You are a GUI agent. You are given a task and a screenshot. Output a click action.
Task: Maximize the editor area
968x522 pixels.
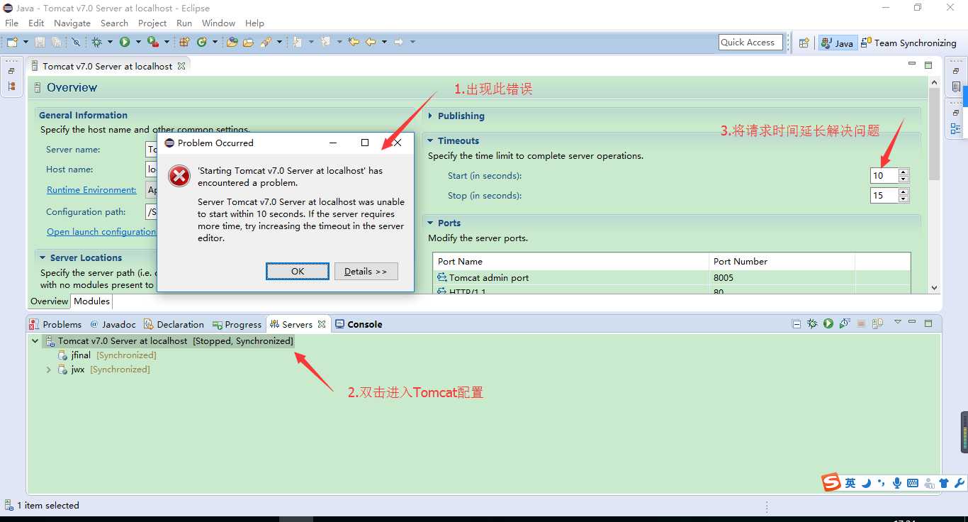click(x=928, y=65)
